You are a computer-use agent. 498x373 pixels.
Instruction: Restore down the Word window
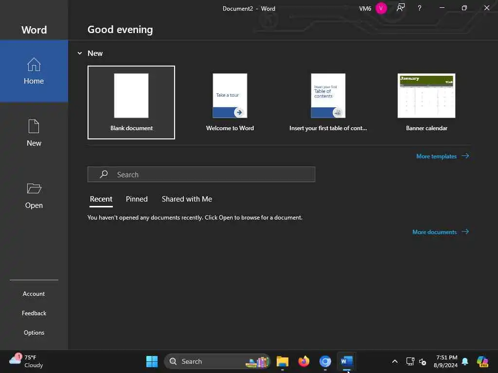pyautogui.click(x=464, y=8)
